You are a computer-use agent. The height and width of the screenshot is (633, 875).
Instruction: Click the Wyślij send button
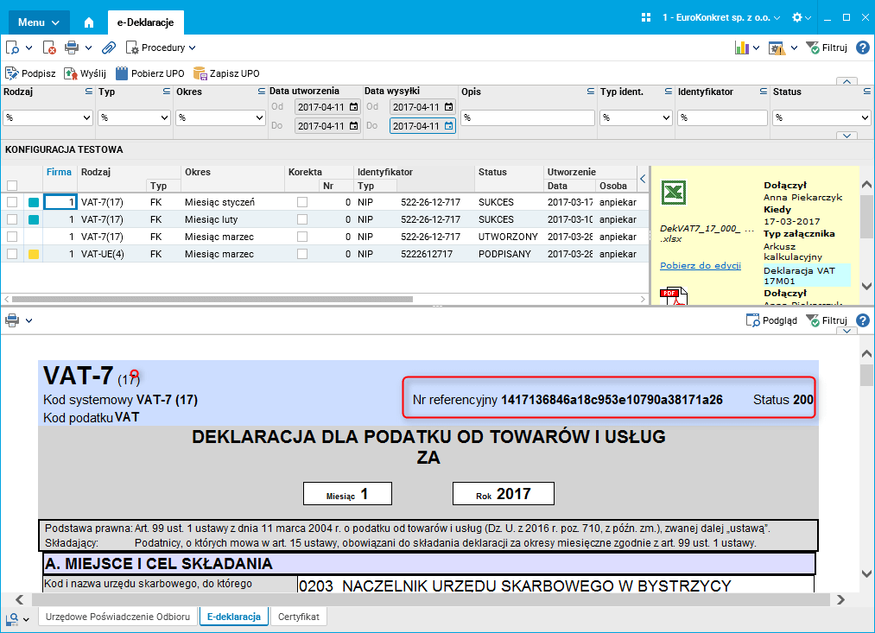[x=85, y=73]
